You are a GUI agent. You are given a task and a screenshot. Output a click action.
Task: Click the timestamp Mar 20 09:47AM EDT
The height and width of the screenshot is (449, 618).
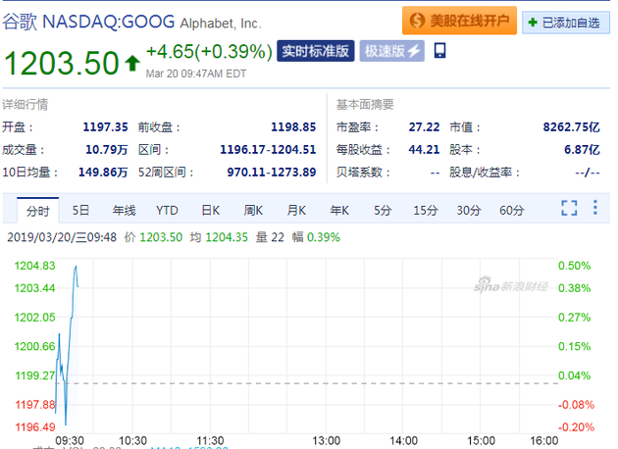coord(196,74)
